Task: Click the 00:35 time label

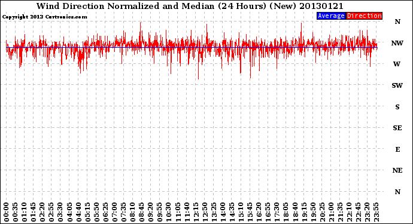Action: coord(16,212)
